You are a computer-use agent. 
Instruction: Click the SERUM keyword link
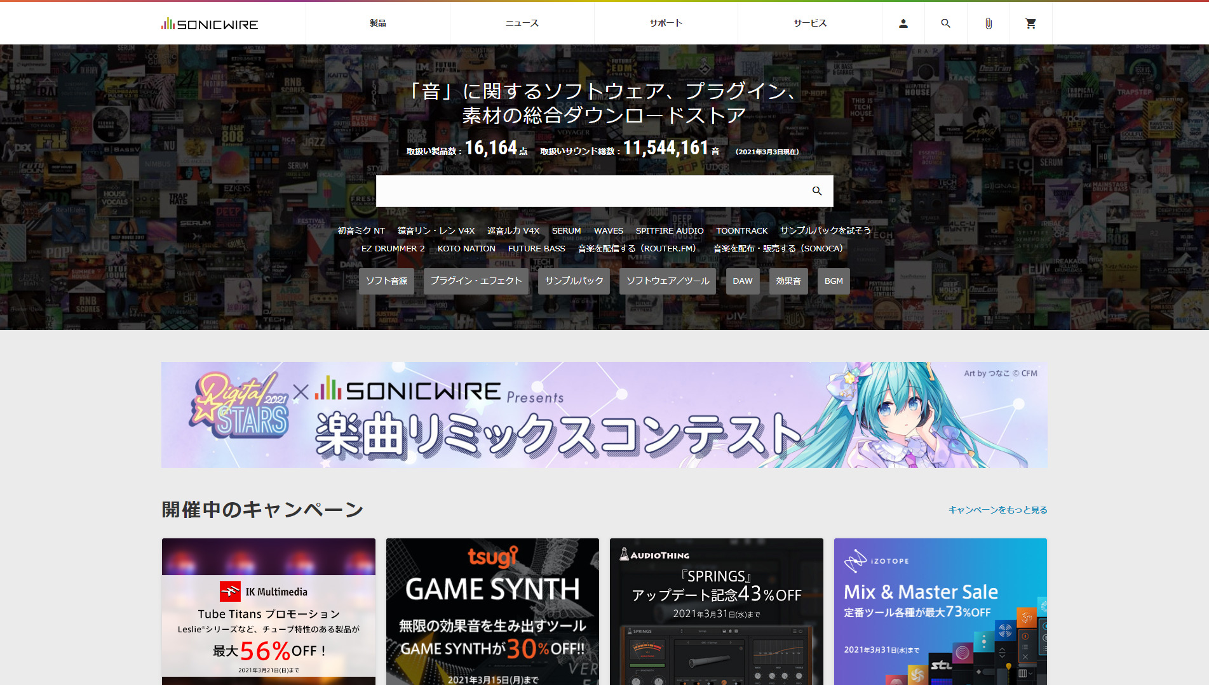566,231
